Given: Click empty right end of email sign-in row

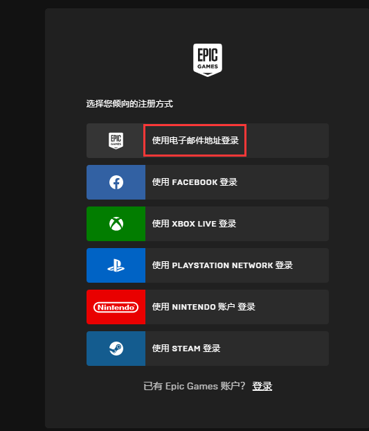Looking at the screenshot, I should tap(287, 141).
